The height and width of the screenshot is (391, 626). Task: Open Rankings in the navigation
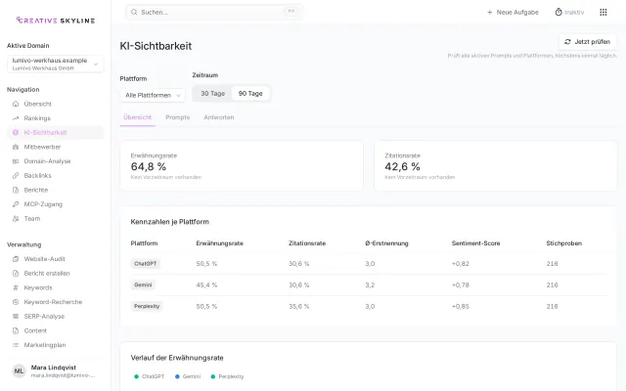coord(55,118)
